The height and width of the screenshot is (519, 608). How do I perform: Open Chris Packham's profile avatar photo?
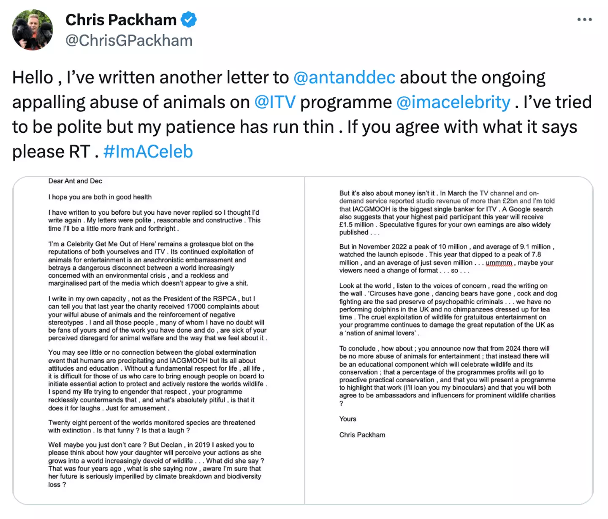(33, 30)
